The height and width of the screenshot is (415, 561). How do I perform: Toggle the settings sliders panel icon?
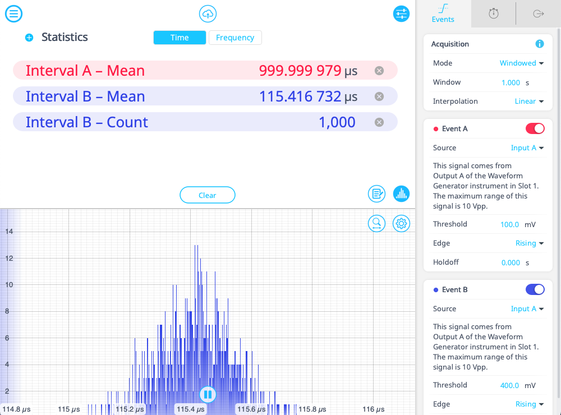coord(401,14)
